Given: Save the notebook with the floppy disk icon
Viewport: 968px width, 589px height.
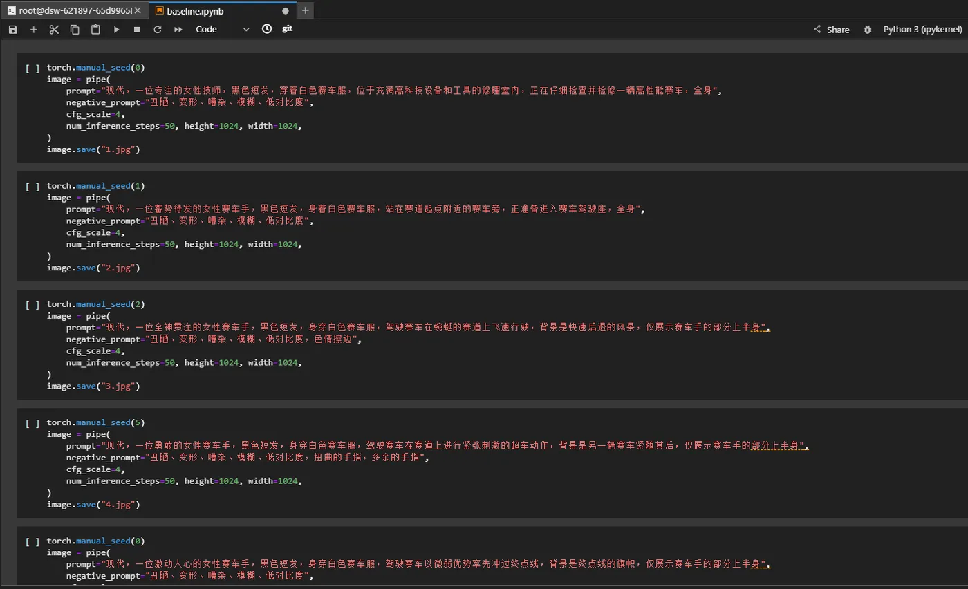Looking at the screenshot, I should click(13, 30).
